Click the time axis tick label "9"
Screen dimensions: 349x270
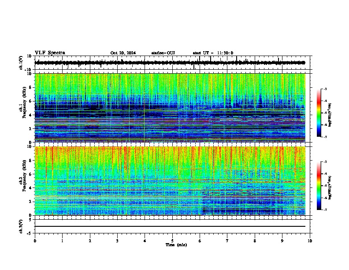click(x=282, y=241)
